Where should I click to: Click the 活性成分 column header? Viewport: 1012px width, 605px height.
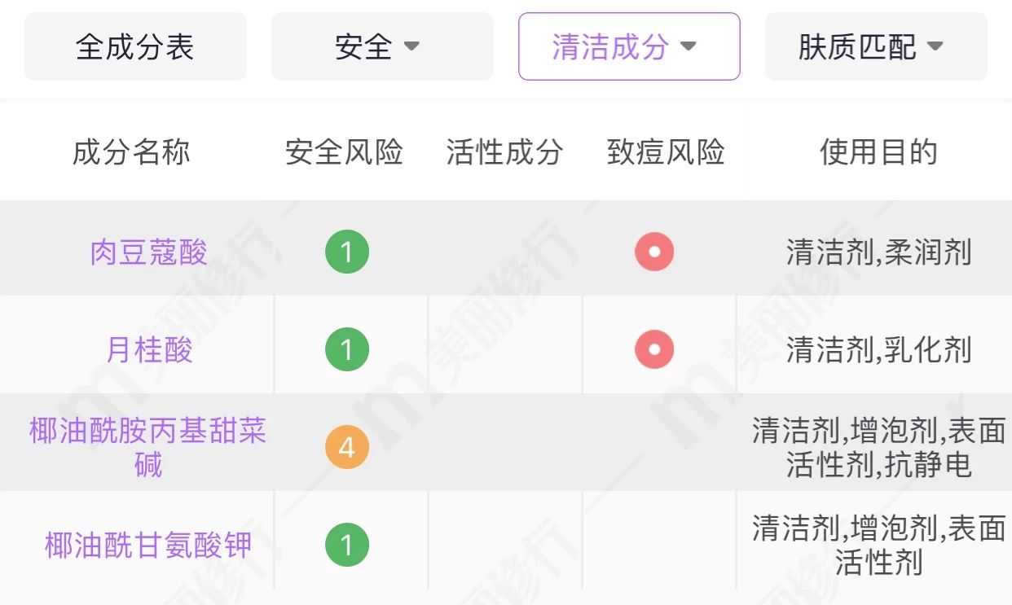[x=504, y=151]
